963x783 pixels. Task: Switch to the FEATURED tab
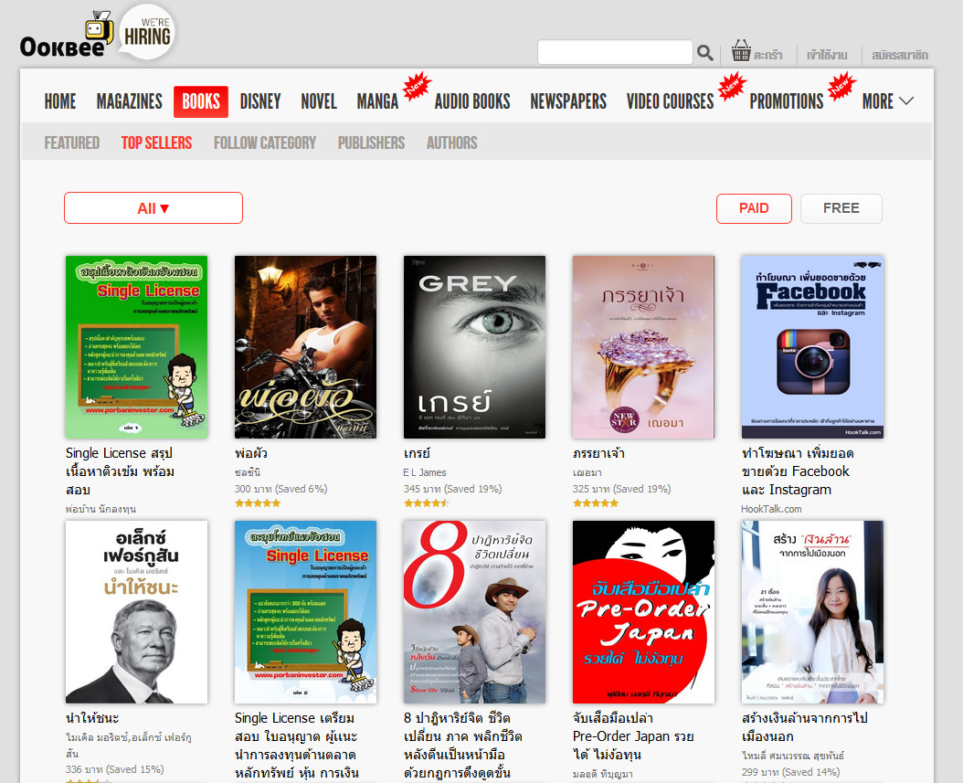tap(72, 143)
